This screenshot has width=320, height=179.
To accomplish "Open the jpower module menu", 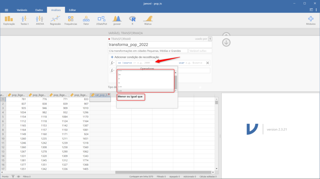I will [x=117, y=21].
